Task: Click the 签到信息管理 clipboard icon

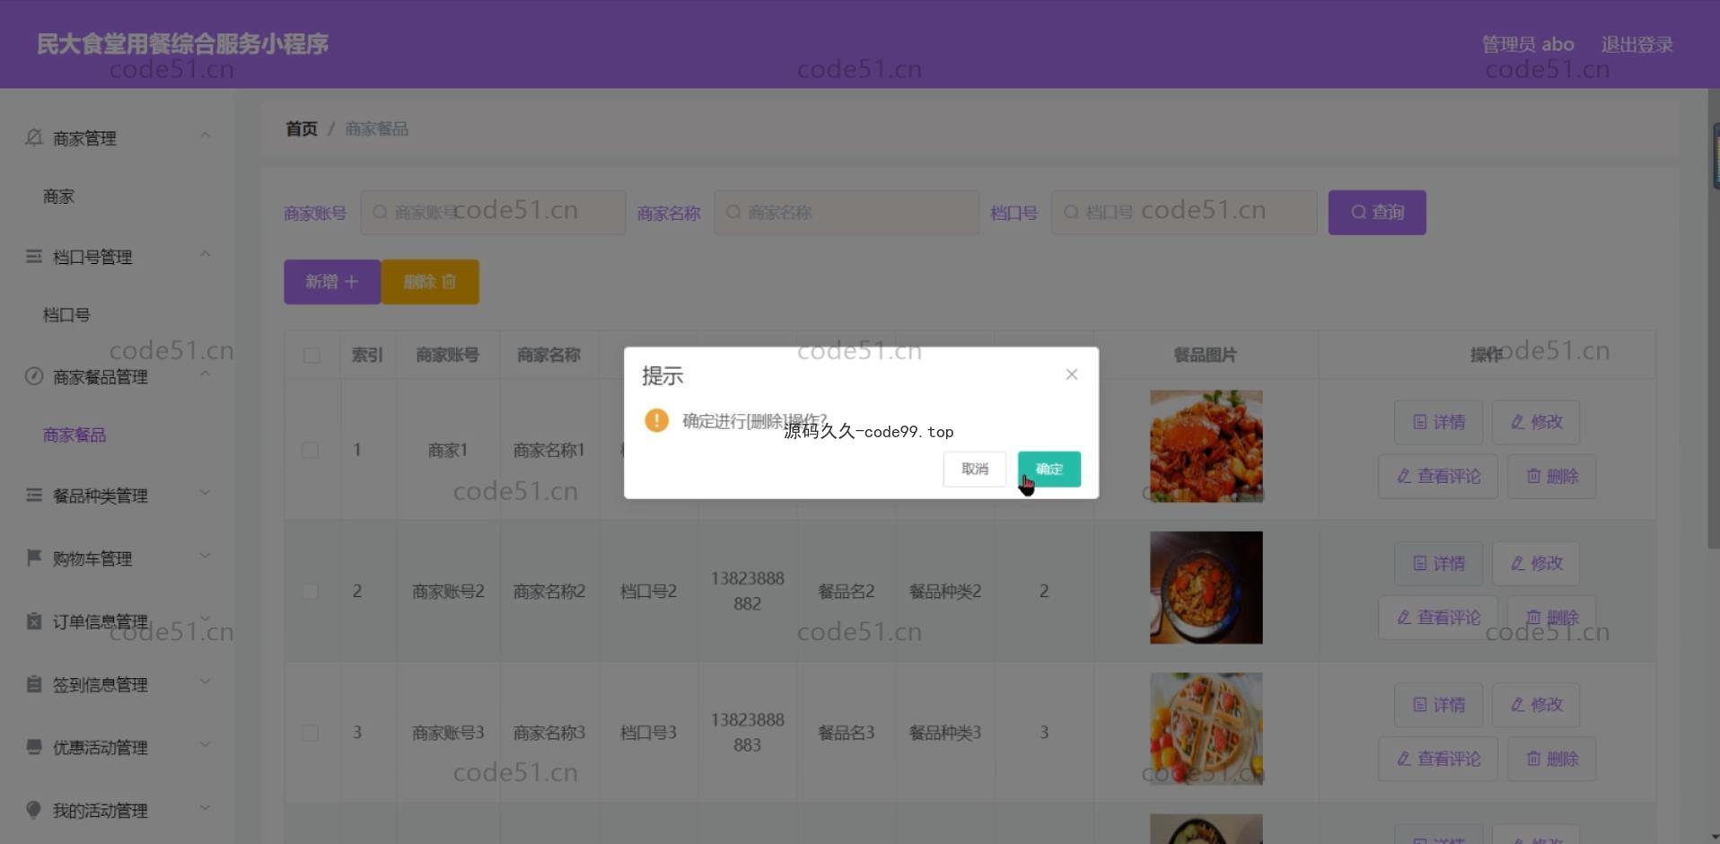Action: [x=34, y=683]
